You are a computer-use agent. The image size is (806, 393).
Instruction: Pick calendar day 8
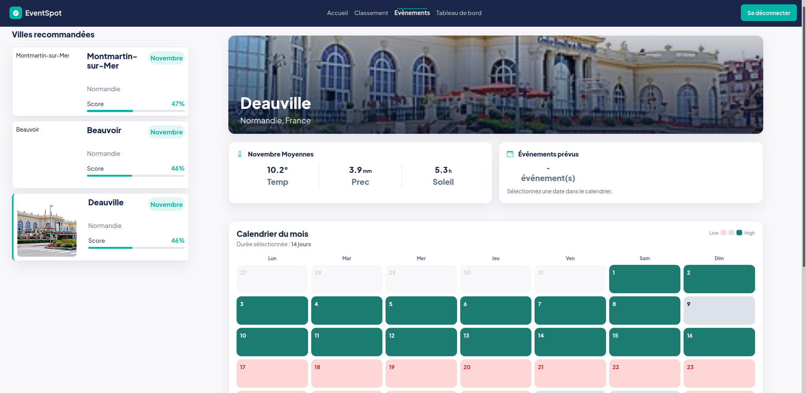pyautogui.click(x=645, y=310)
